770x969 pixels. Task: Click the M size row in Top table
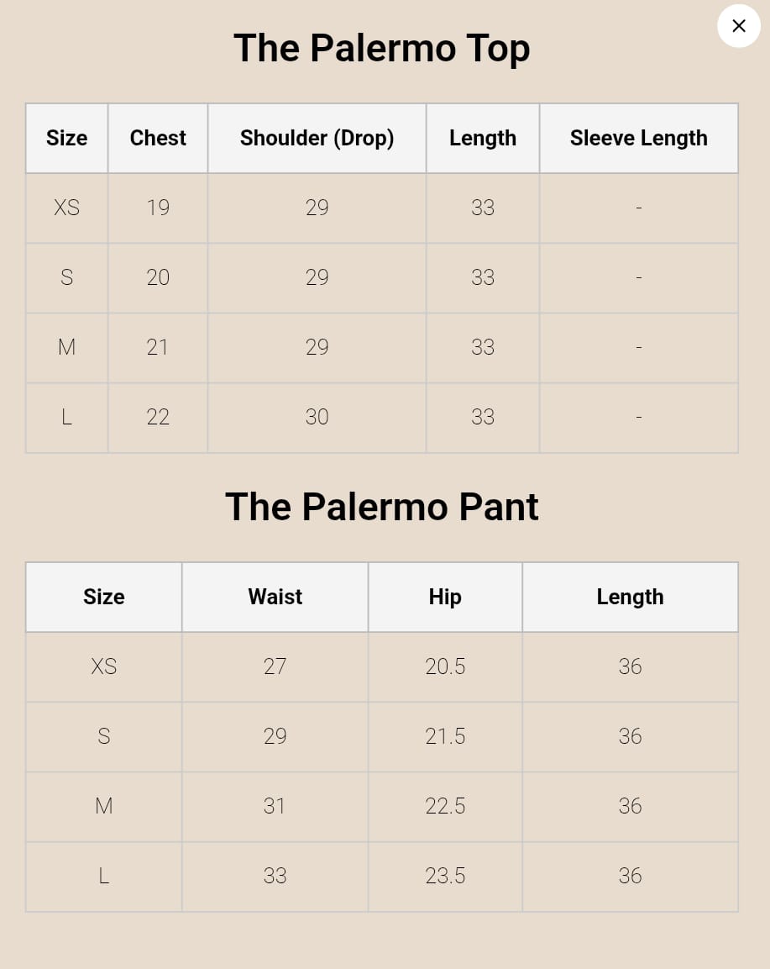coord(67,348)
